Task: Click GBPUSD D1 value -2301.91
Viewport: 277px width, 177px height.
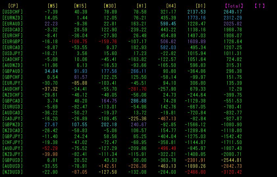Action: (195, 160)
